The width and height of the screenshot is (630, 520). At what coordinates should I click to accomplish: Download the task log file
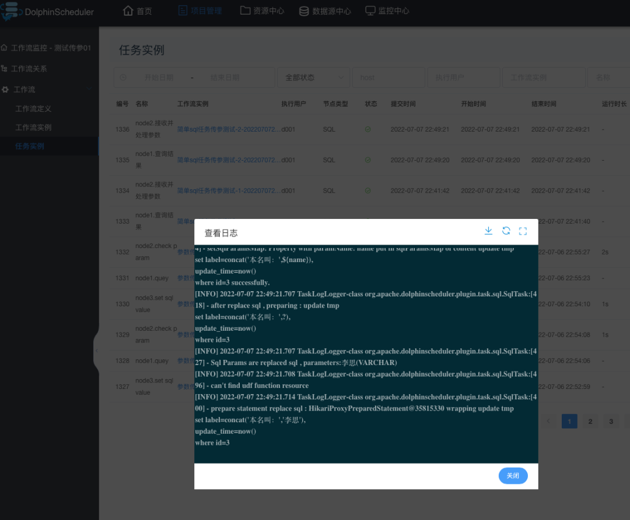pyautogui.click(x=488, y=231)
